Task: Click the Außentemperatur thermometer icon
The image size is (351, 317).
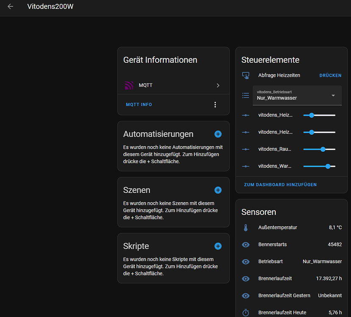Action: click(246, 228)
